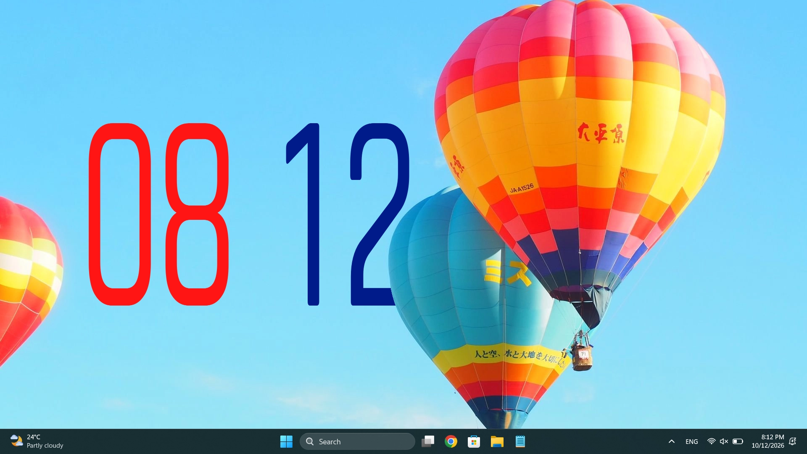
Task: Show hidden system tray icons
Action: [x=672, y=441]
